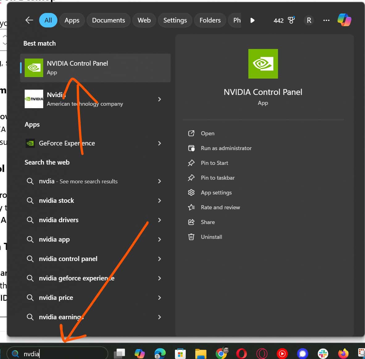Expand the nvidia stock search suggestion
The width and height of the screenshot is (365, 359).
[160, 201]
